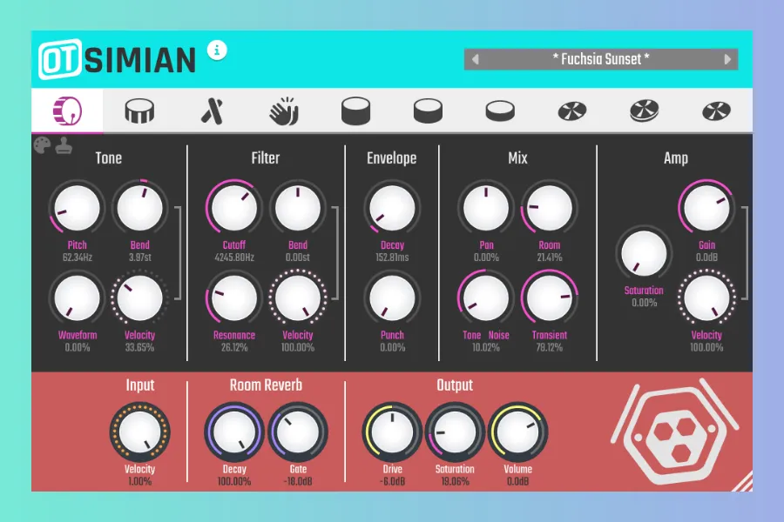The image size is (784, 522).
Task: Open the Fuchsia Sunset preset menu
Action: tap(601, 59)
